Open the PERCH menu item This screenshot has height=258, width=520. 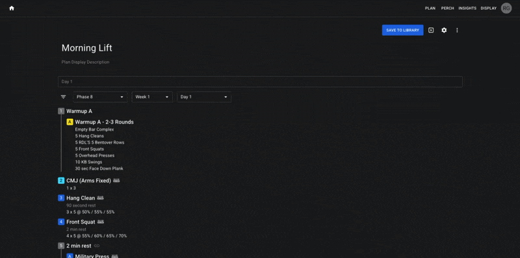[x=447, y=8]
